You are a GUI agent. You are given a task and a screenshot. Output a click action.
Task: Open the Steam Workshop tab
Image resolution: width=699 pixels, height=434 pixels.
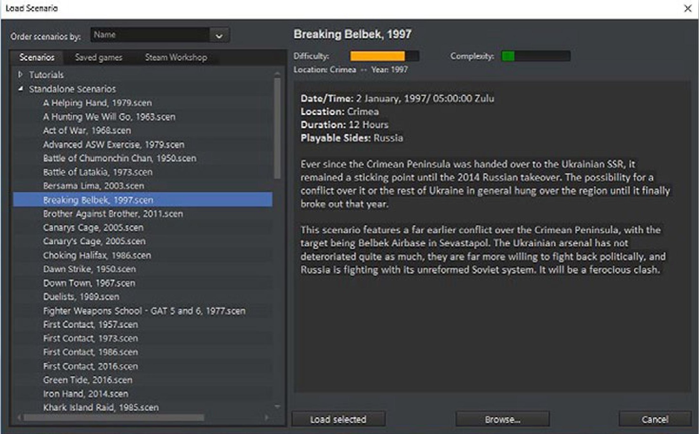coord(176,57)
